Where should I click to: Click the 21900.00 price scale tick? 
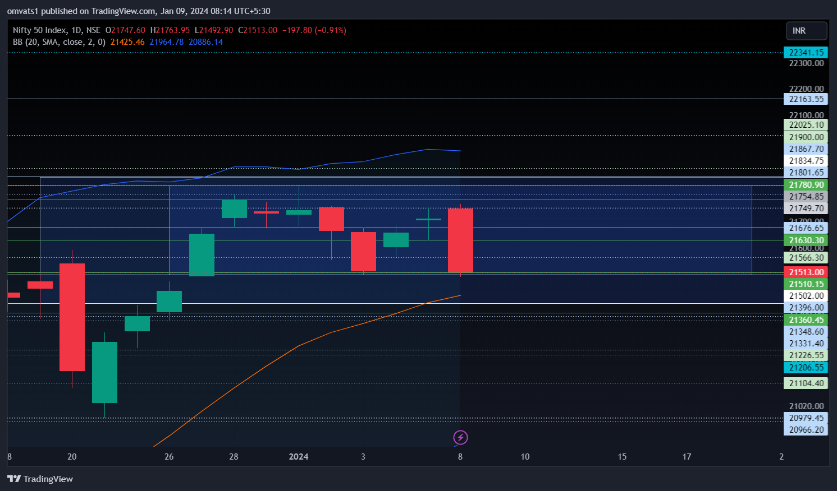(806, 137)
